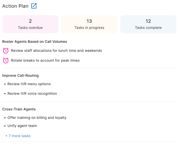The image size is (181, 146).
Task: Select the Tasks in progress summary card
Action: [x=89, y=24]
